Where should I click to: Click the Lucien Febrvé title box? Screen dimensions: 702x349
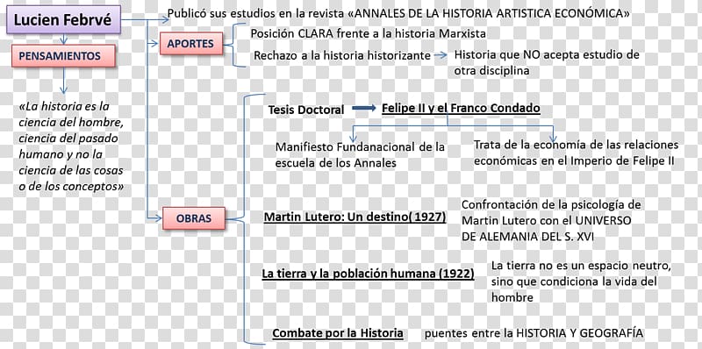(63, 19)
